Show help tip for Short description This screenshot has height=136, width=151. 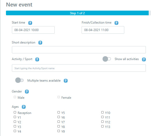pyautogui.click(x=40, y=42)
